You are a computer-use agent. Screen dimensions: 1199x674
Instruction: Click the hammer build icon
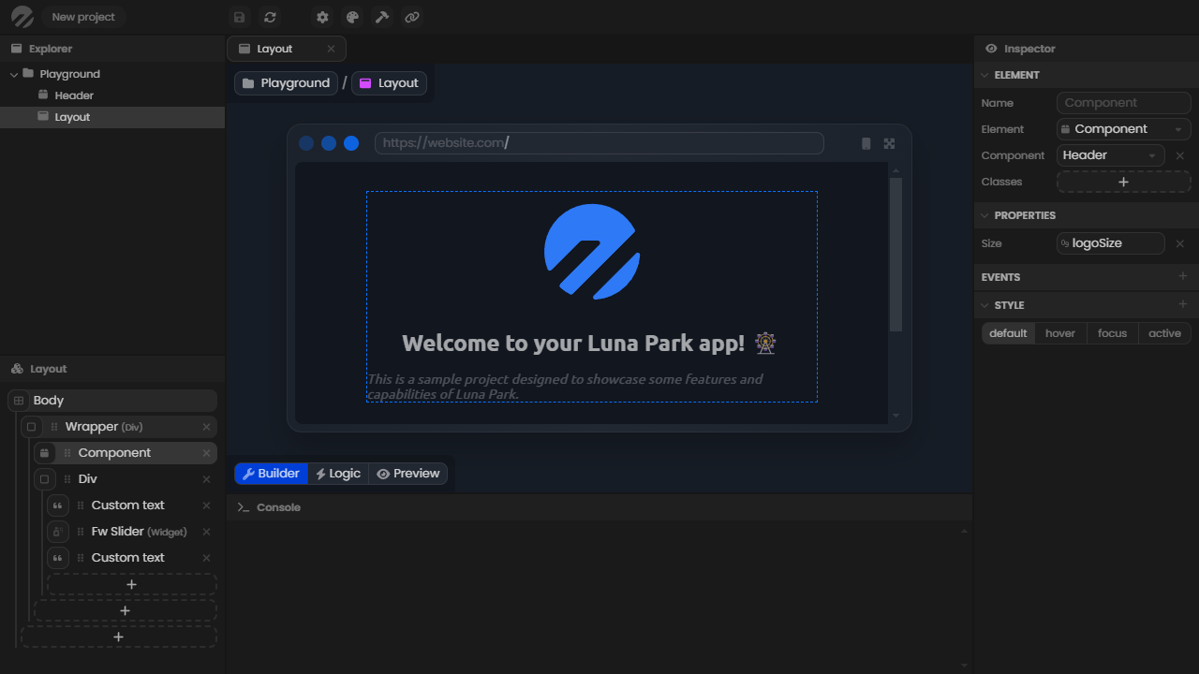381,17
